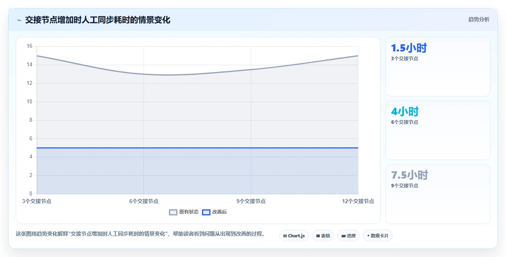This screenshot has height=257, width=506.
Task: Select the 表格 tag
Action: [323, 236]
